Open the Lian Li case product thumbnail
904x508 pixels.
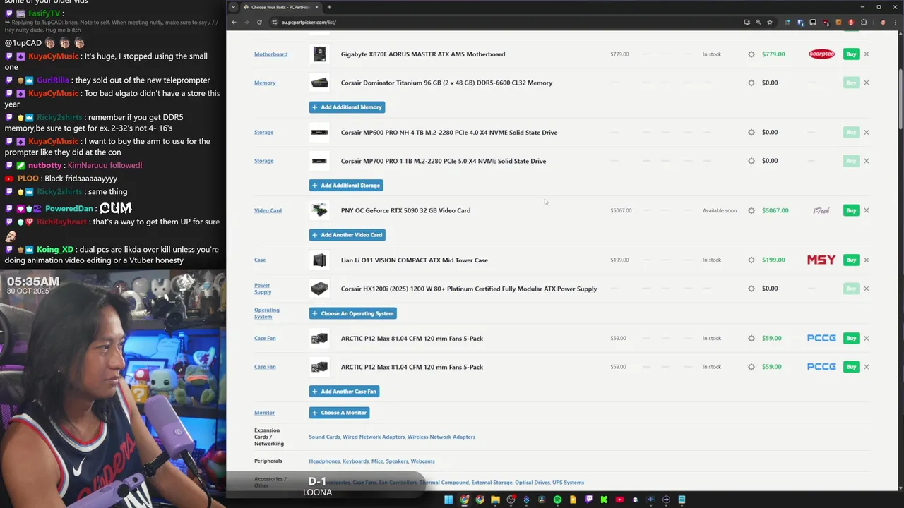pyautogui.click(x=319, y=260)
